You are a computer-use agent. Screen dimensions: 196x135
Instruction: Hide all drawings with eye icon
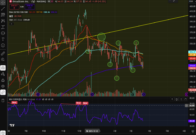point(3,86)
